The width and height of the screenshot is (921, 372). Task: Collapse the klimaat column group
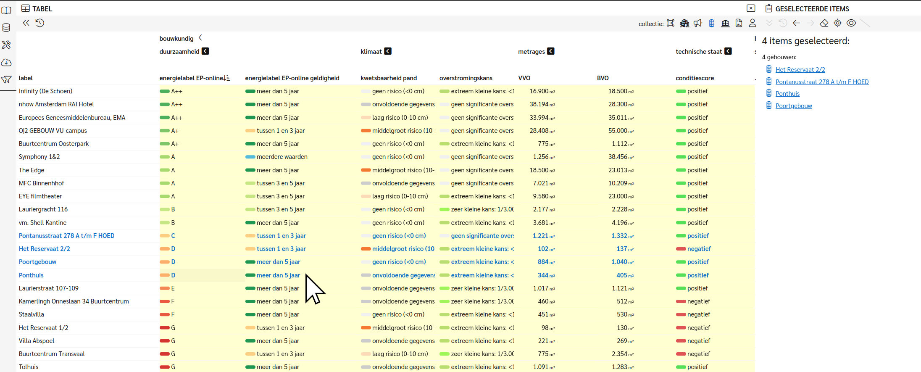[x=388, y=51]
